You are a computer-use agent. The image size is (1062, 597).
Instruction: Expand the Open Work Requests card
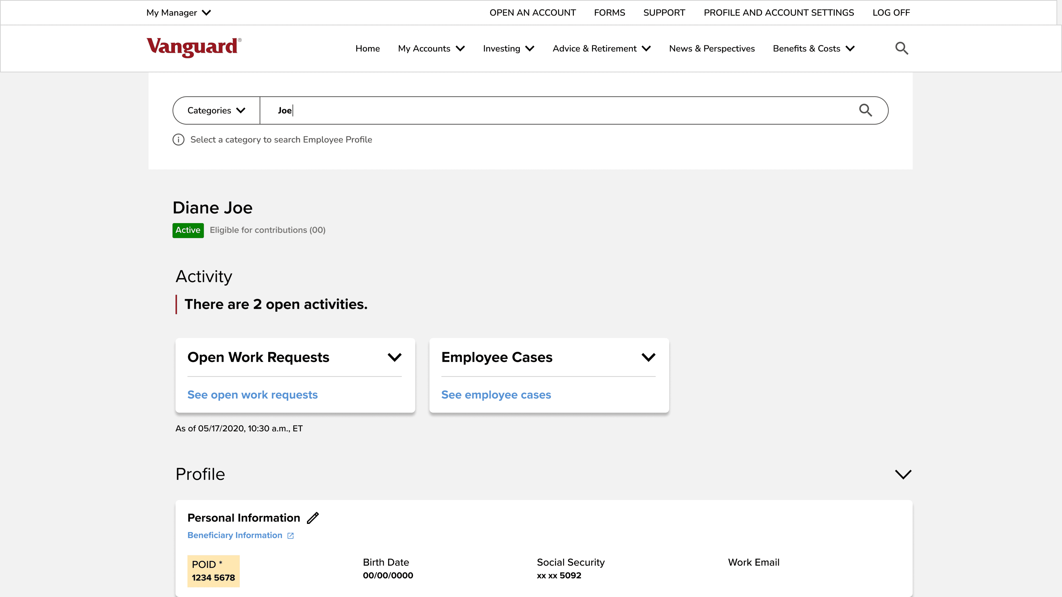[x=394, y=357]
